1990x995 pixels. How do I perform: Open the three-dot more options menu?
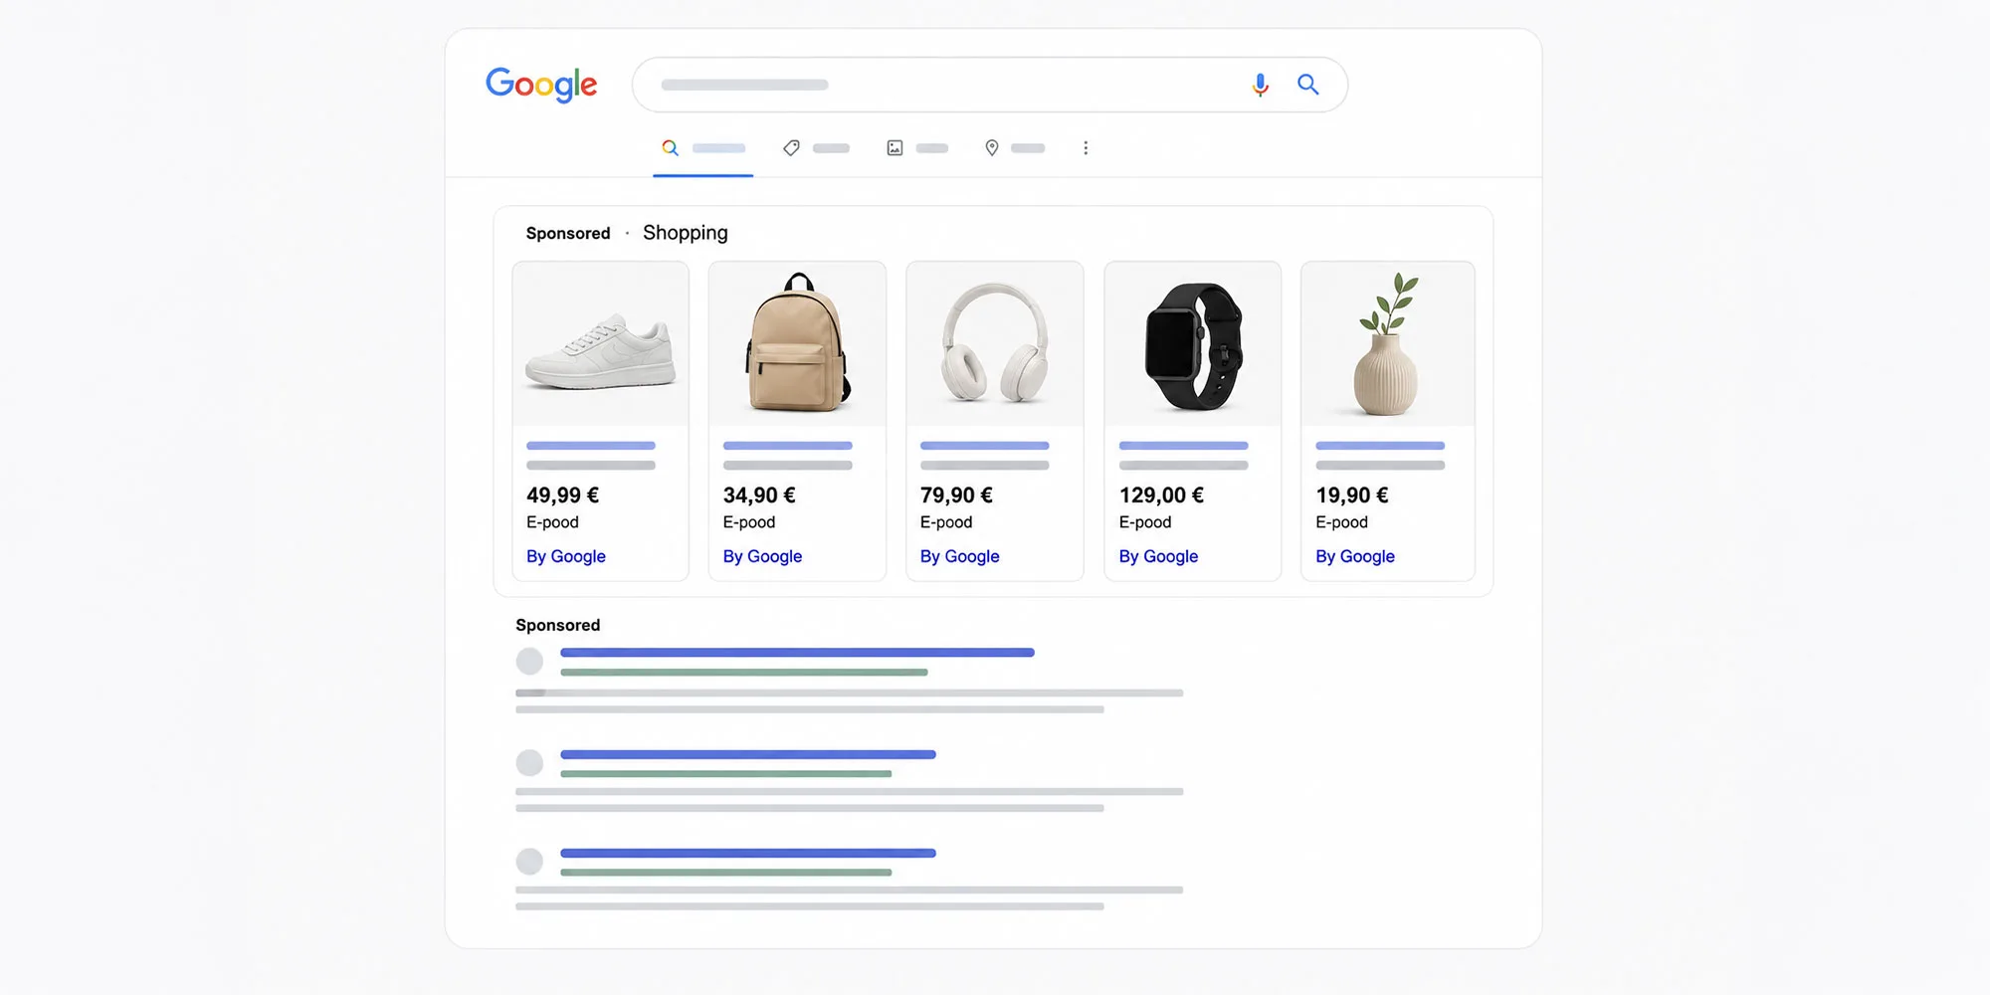coord(1086,148)
